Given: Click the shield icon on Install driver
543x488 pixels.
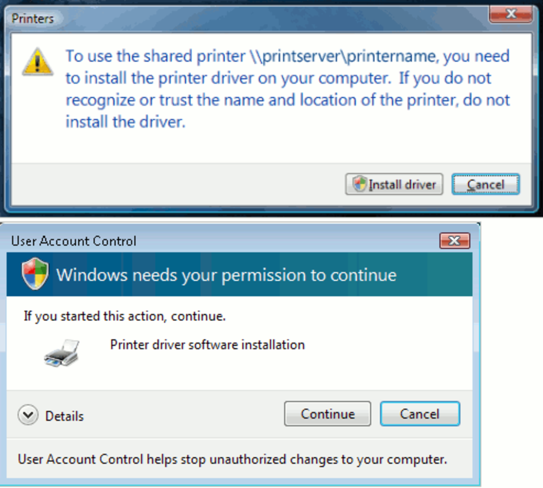Looking at the screenshot, I should click(x=359, y=184).
